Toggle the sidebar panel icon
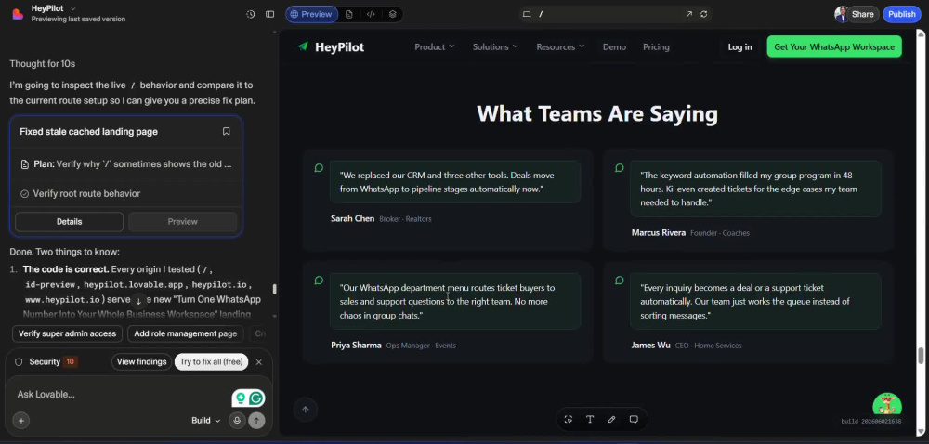The height and width of the screenshot is (444, 929). pyautogui.click(x=270, y=14)
